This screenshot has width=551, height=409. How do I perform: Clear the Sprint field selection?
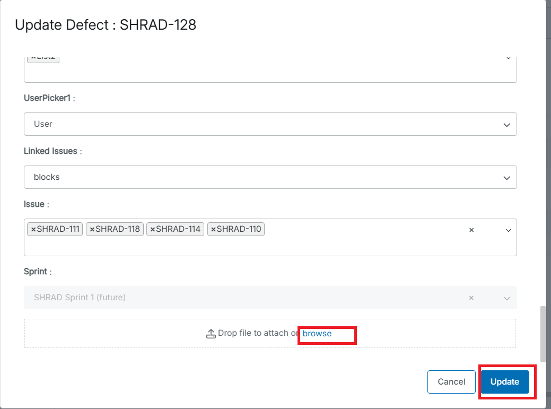[471, 298]
